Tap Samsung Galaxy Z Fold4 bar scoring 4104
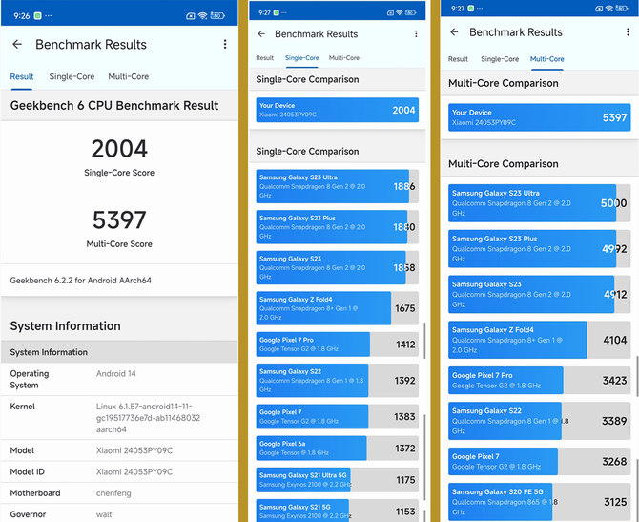The width and height of the screenshot is (639, 522). pyautogui.click(x=539, y=340)
